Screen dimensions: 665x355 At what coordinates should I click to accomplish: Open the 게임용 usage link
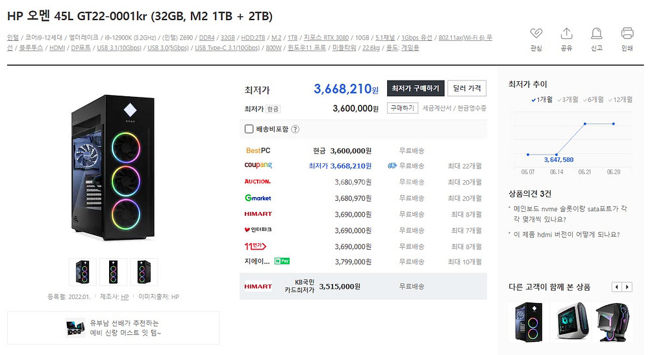[x=410, y=48]
